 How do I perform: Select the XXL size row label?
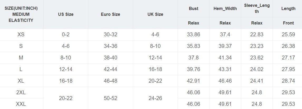pos(21,104)
